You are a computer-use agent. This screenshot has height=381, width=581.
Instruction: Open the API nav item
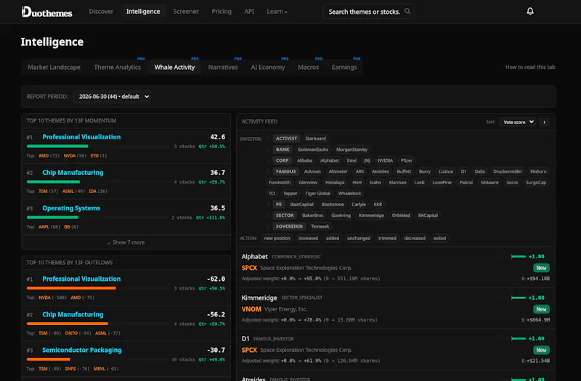[x=249, y=12]
